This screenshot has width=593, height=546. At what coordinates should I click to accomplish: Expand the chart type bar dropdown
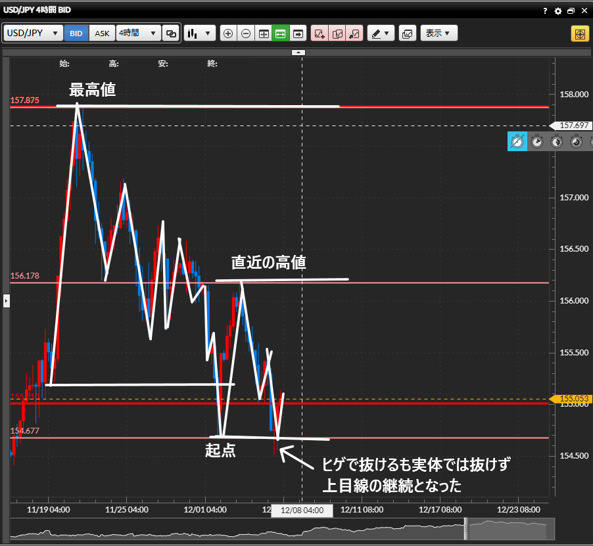pyautogui.click(x=200, y=34)
